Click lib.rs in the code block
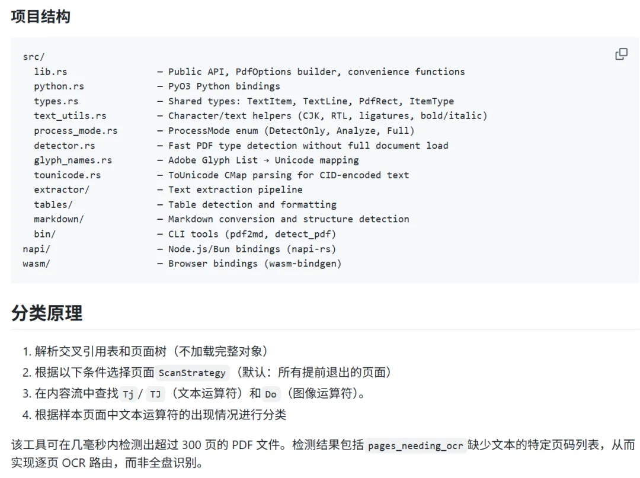640x478 pixels. click(x=50, y=72)
